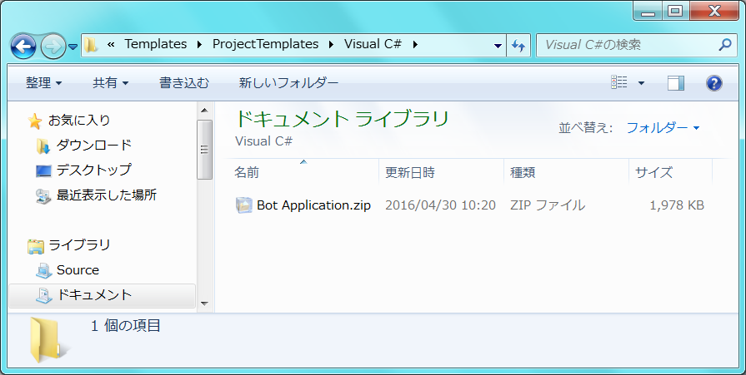The width and height of the screenshot is (746, 375).
Task: Open the recent pages dropdown arrow
Action: click(x=73, y=47)
